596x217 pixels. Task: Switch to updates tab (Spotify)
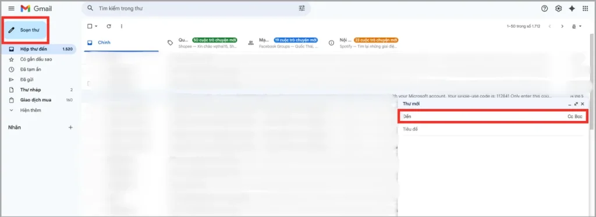363,42
